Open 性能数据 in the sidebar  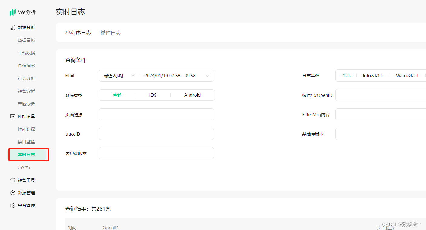coord(26,129)
